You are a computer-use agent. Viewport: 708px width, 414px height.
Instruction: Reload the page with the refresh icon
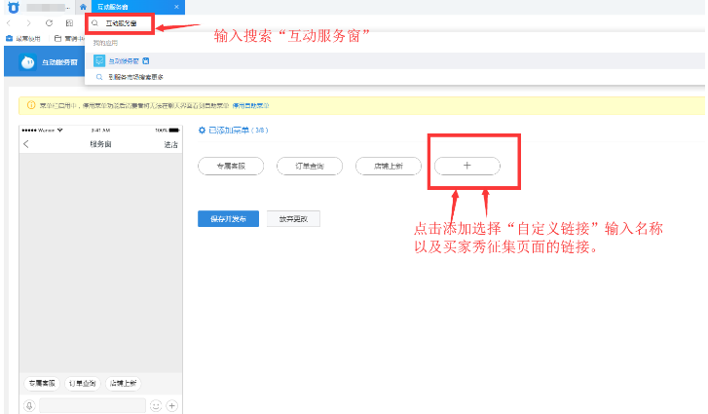50,23
